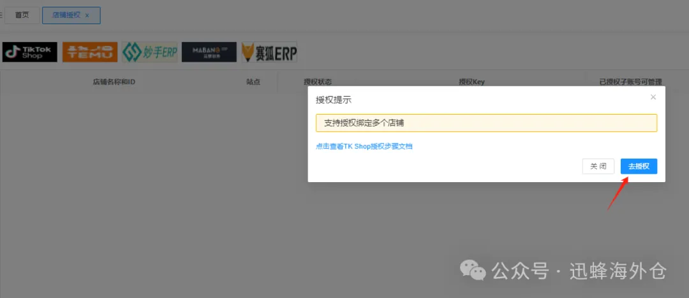689x298 pixels.
Task: Switch to the 首页 tab
Action: 22,15
